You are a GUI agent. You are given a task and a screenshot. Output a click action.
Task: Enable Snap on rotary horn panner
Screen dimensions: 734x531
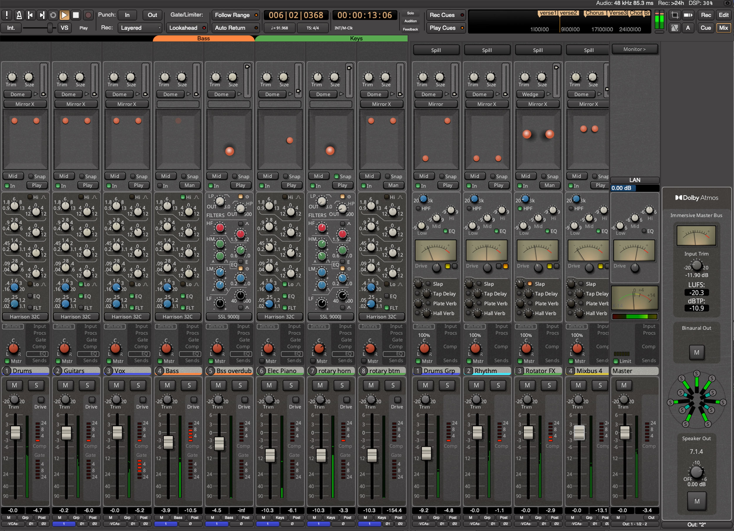click(336, 177)
